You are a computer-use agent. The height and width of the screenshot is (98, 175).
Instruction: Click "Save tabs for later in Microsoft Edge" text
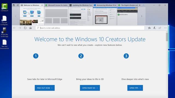[x=45, y=79]
